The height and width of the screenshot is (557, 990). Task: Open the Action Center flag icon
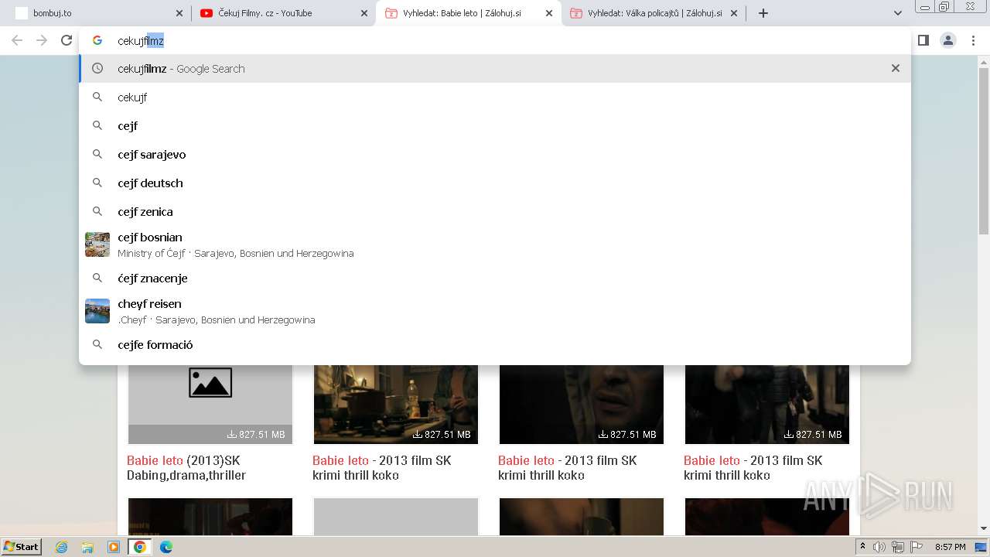pyautogui.click(x=916, y=547)
